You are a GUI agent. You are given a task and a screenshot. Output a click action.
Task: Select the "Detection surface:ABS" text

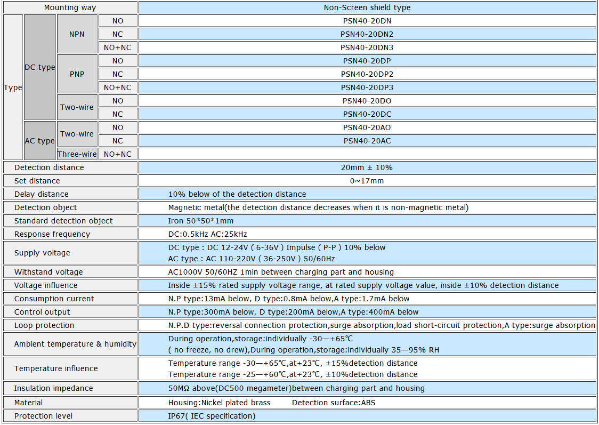334,403
